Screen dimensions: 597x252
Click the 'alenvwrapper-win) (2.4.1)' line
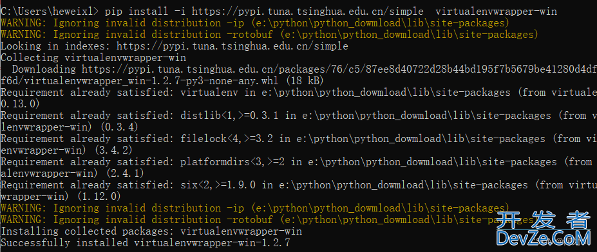pyautogui.click(x=72, y=174)
